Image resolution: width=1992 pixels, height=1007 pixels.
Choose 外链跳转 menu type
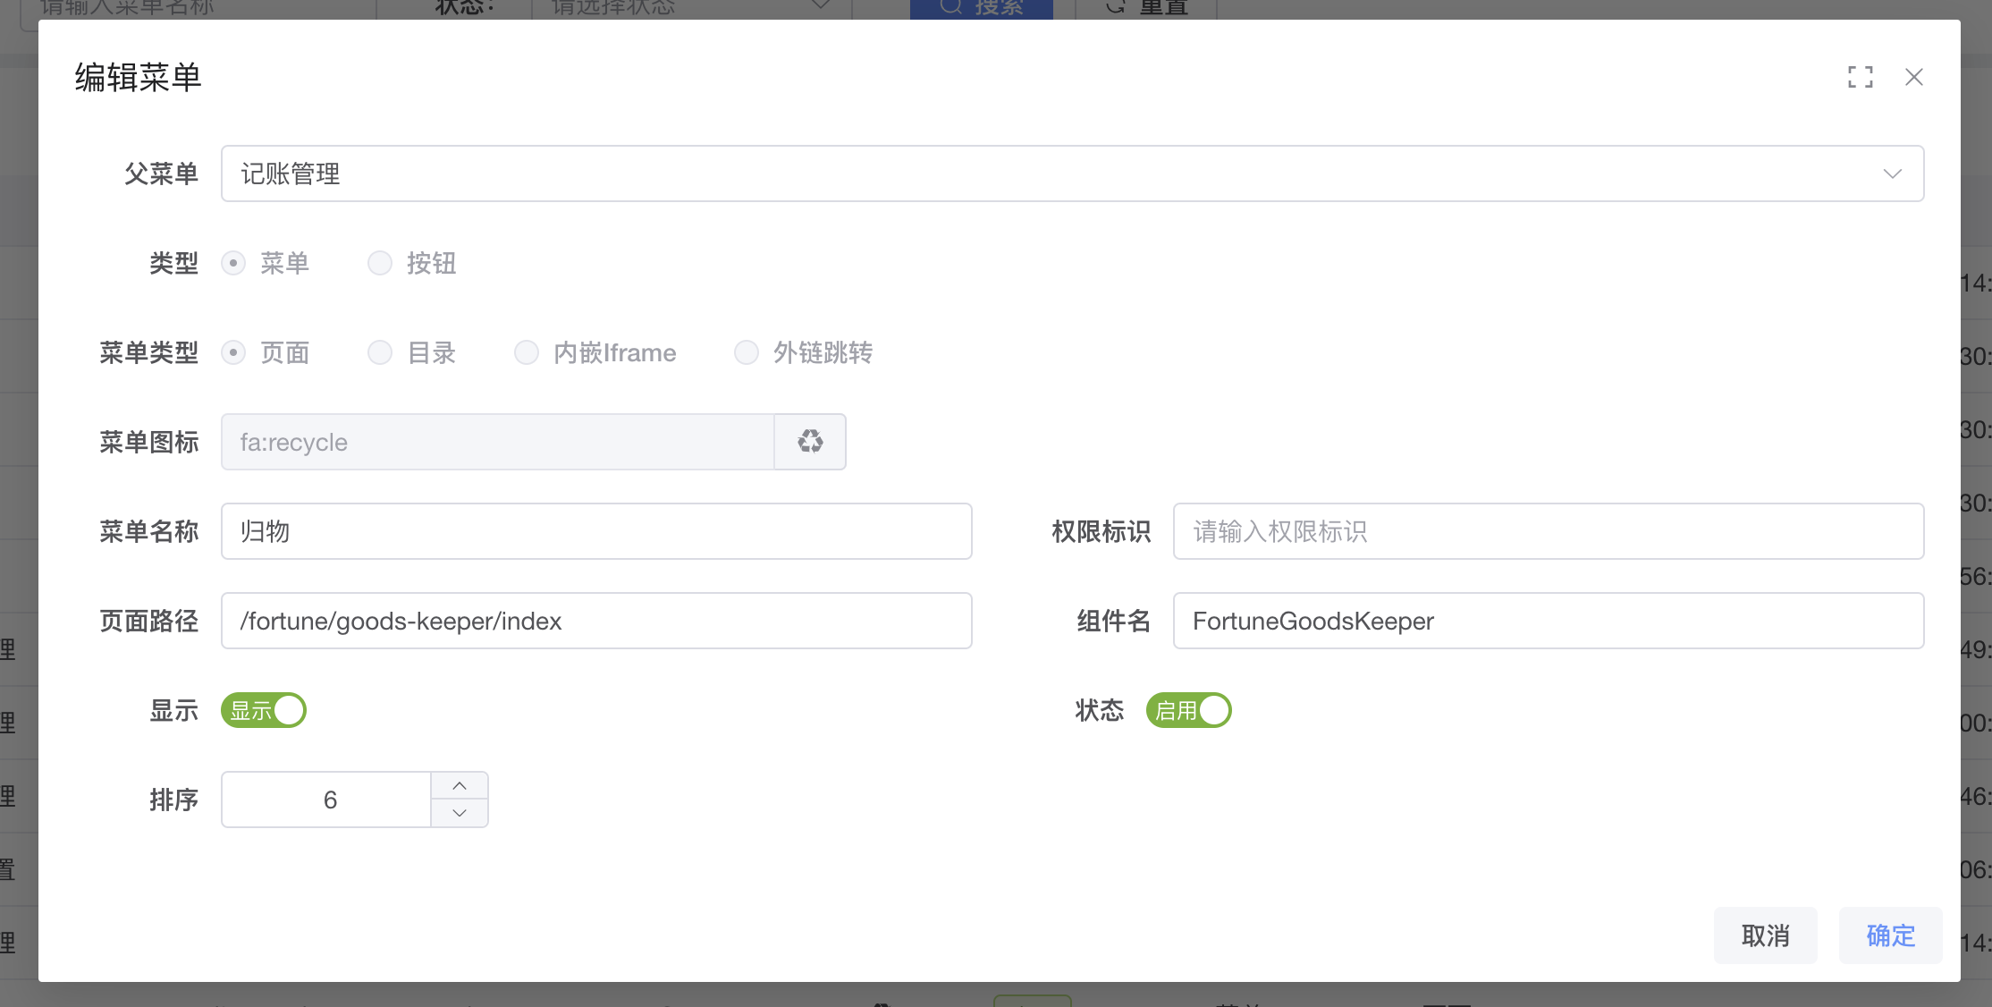[x=747, y=352]
